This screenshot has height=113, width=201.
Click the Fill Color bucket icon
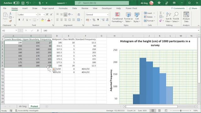point(42,20)
